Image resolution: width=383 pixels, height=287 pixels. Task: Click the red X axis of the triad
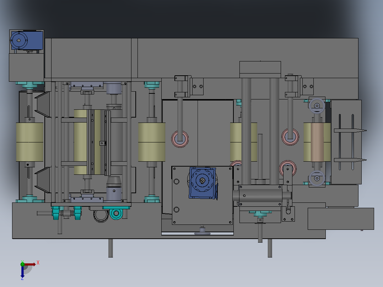pos(30,264)
